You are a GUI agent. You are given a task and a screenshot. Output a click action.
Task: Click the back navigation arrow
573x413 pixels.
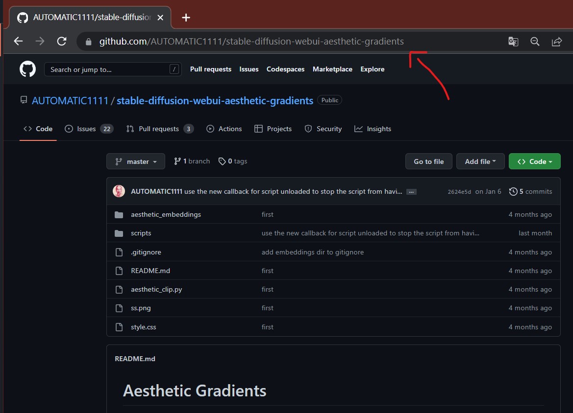click(18, 41)
